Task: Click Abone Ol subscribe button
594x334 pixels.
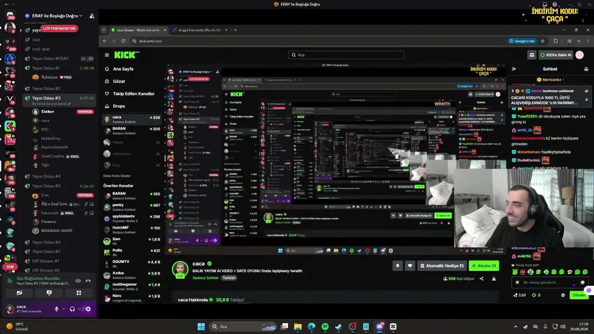Action: 484,266
